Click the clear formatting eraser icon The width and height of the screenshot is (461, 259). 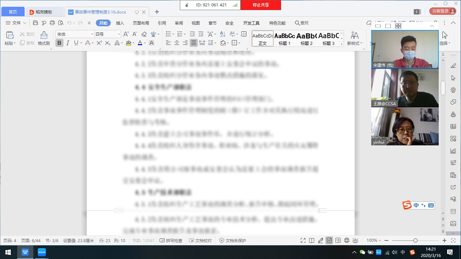(144, 34)
